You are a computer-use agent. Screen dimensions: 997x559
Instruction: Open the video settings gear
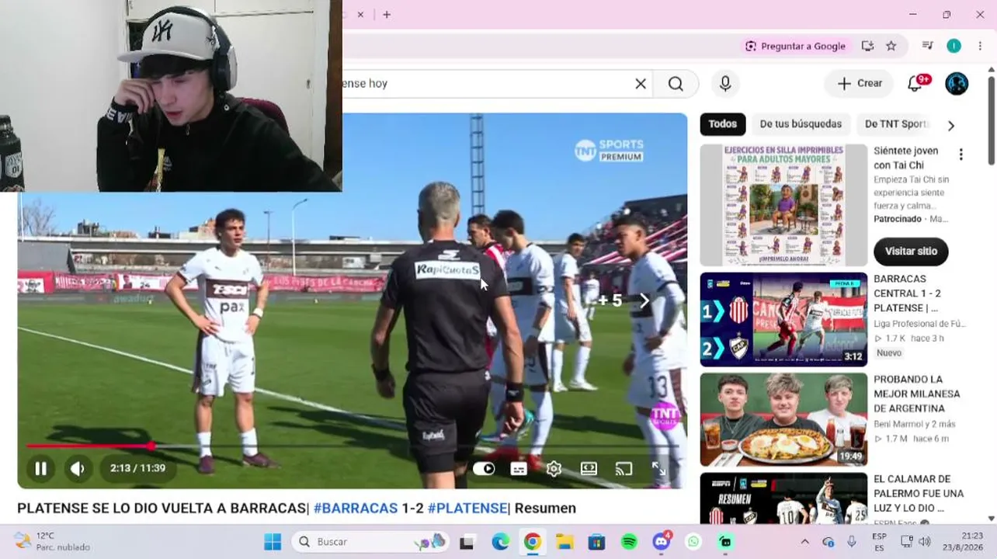(554, 468)
